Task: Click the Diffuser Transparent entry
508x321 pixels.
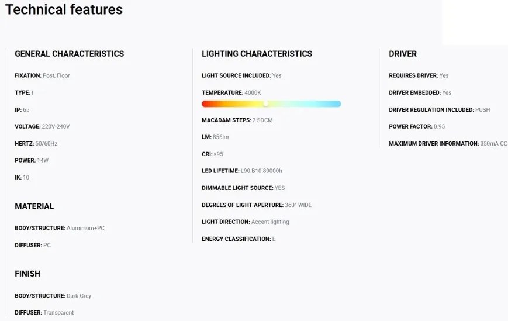Action: pos(44,313)
